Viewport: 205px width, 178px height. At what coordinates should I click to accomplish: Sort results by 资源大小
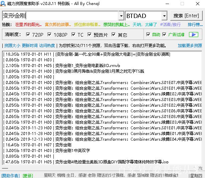tap(12, 46)
